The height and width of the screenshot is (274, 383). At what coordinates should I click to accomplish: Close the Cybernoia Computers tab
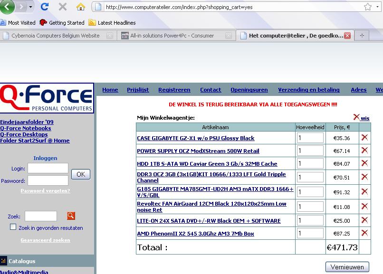(x=110, y=36)
